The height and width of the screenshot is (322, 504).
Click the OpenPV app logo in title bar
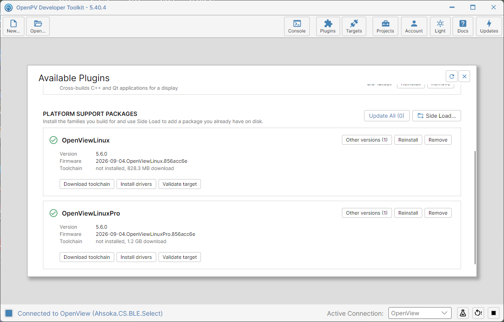tap(9, 7)
